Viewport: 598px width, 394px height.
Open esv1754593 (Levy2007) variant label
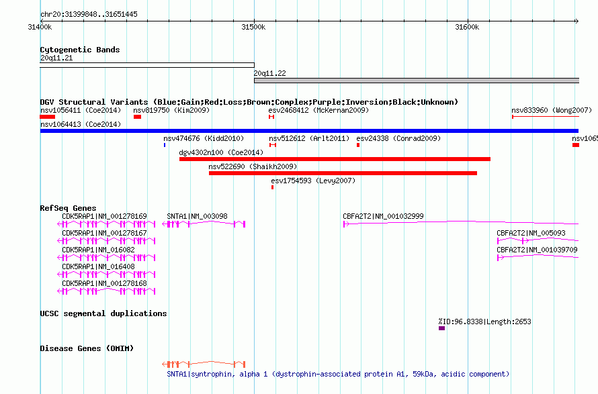click(313, 181)
